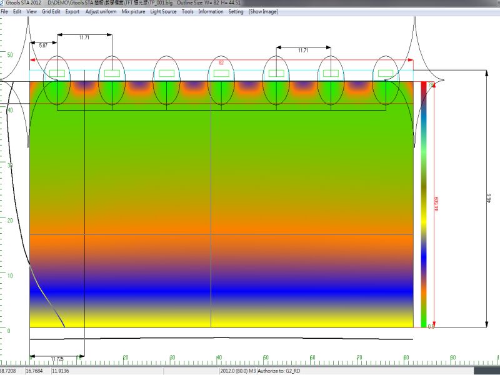This screenshot has height=375, width=500.
Task: Click the 30 mark on the horizontal ruler
Action: coord(172,357)
